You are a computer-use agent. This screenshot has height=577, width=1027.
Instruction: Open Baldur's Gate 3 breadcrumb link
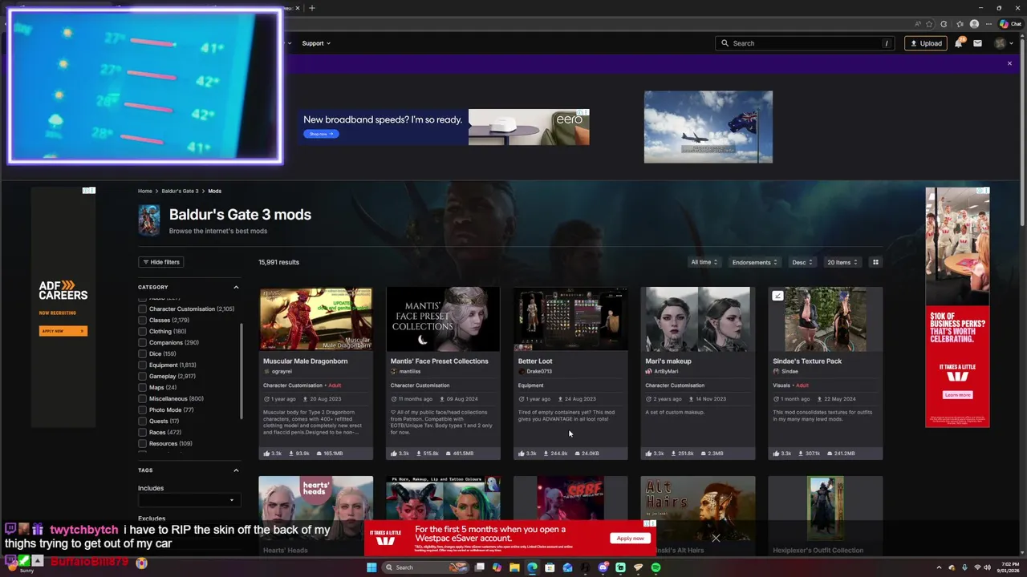(180, 192)
